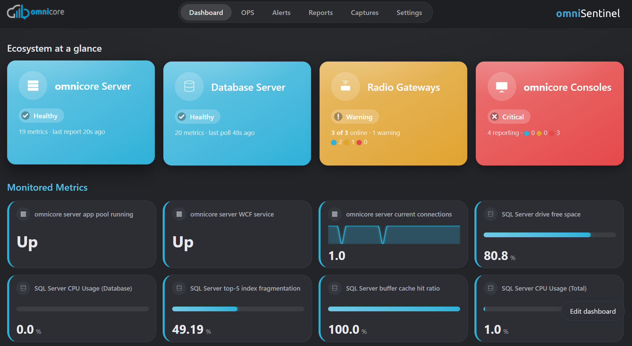Open the Database Server card
Image resolution: width=632 pixels, height=346 pixels.
[237, 114]
